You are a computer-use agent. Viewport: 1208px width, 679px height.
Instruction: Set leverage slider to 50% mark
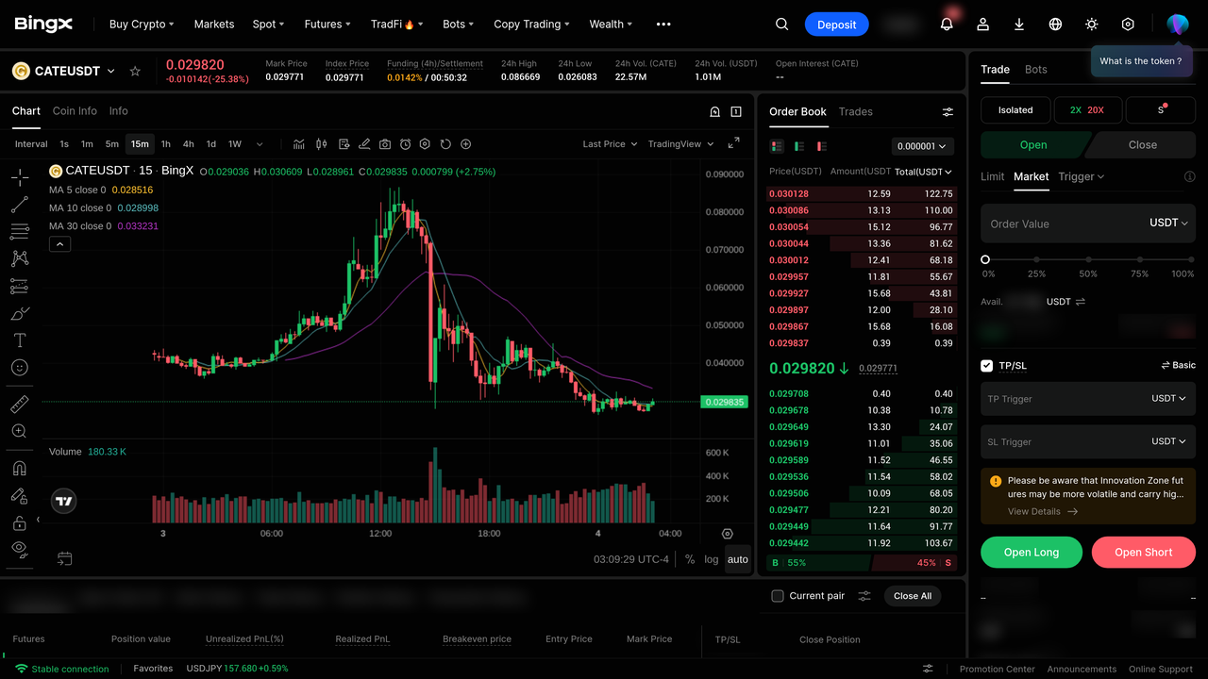1088,259
